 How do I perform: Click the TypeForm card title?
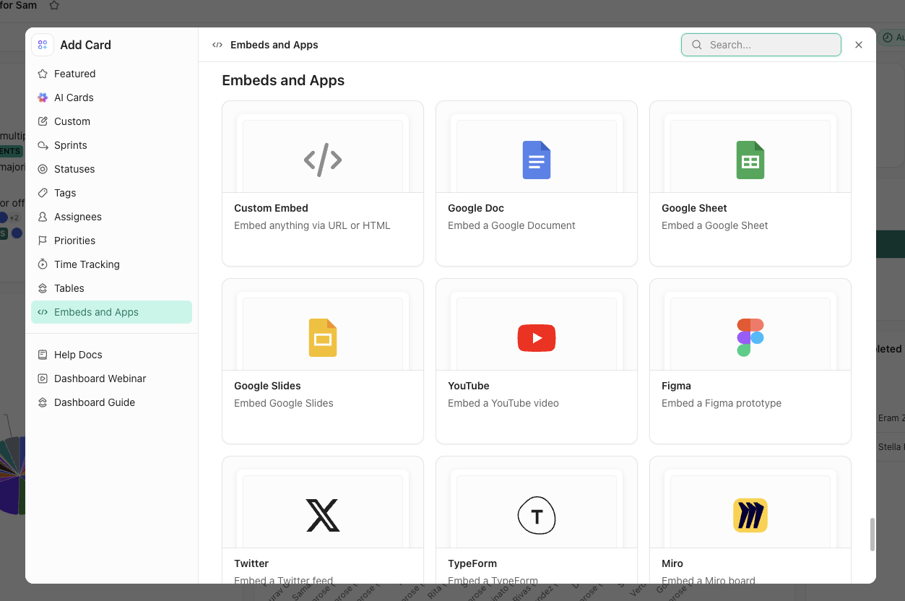pos(472,563)
